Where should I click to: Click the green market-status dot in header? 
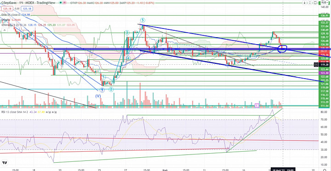[61, 3]
